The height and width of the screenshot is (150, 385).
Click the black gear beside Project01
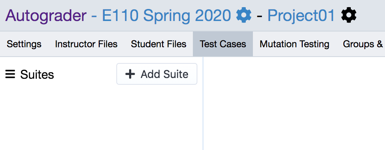pos(349,15)
